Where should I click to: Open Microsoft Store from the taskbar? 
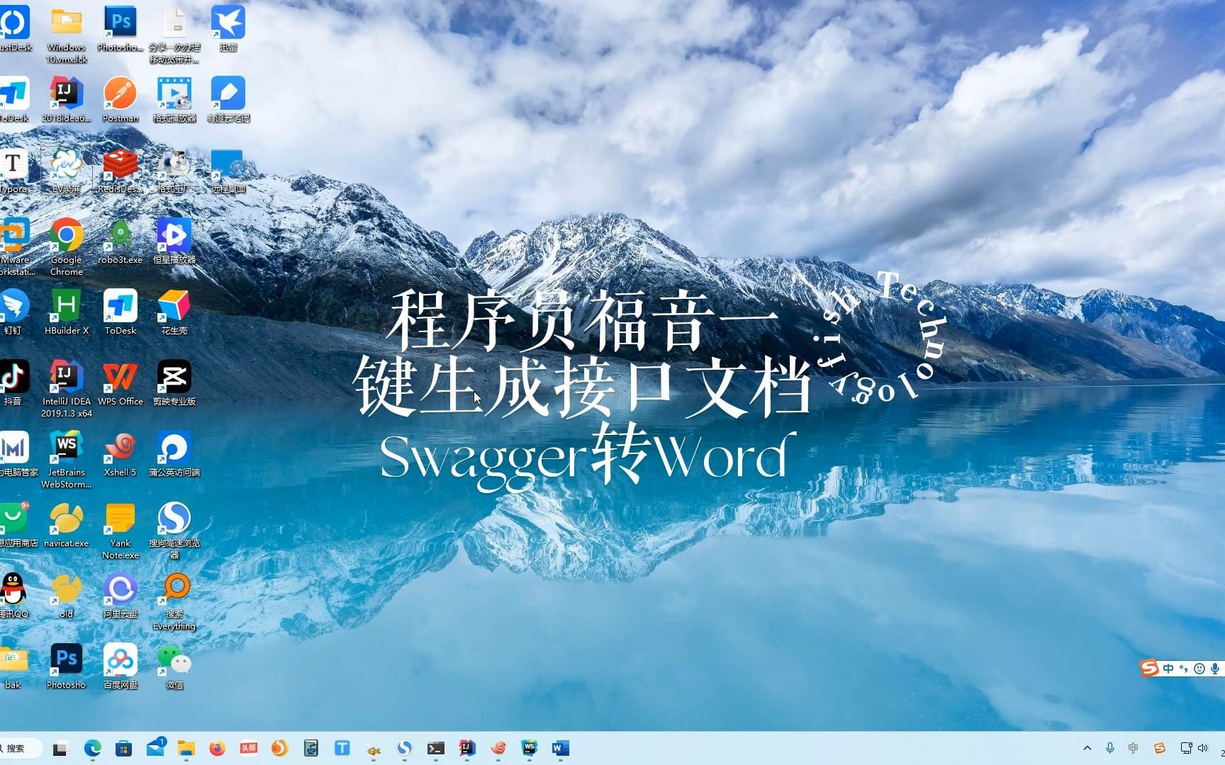click(123, 748)
